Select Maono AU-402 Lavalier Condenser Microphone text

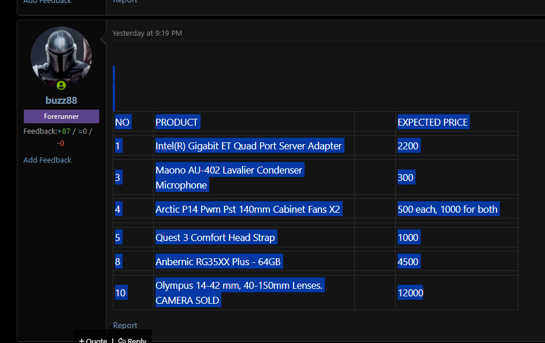[x=229, y=177]
